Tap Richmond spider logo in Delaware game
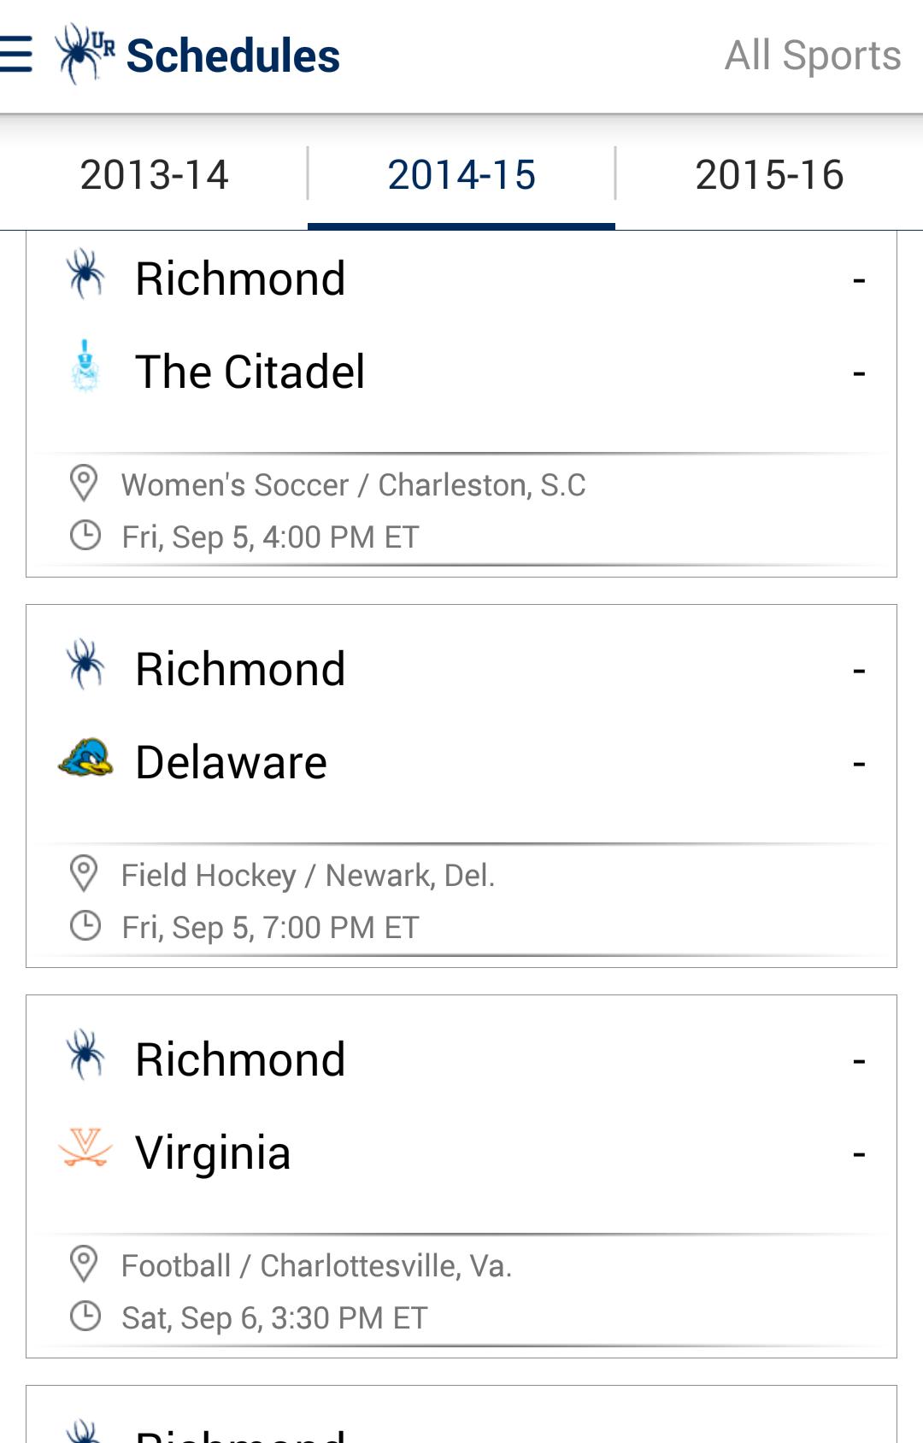Screen dimensions: 923x1443 pyautogui.click(x=85, y=665)
